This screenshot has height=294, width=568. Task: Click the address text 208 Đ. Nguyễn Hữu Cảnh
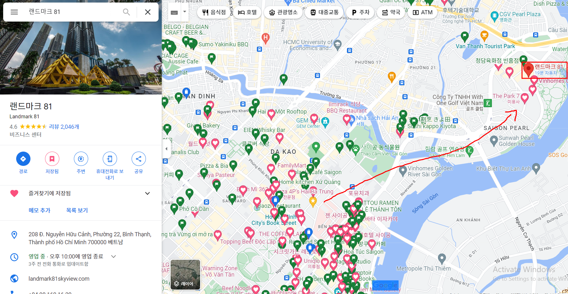click(90, 238)
